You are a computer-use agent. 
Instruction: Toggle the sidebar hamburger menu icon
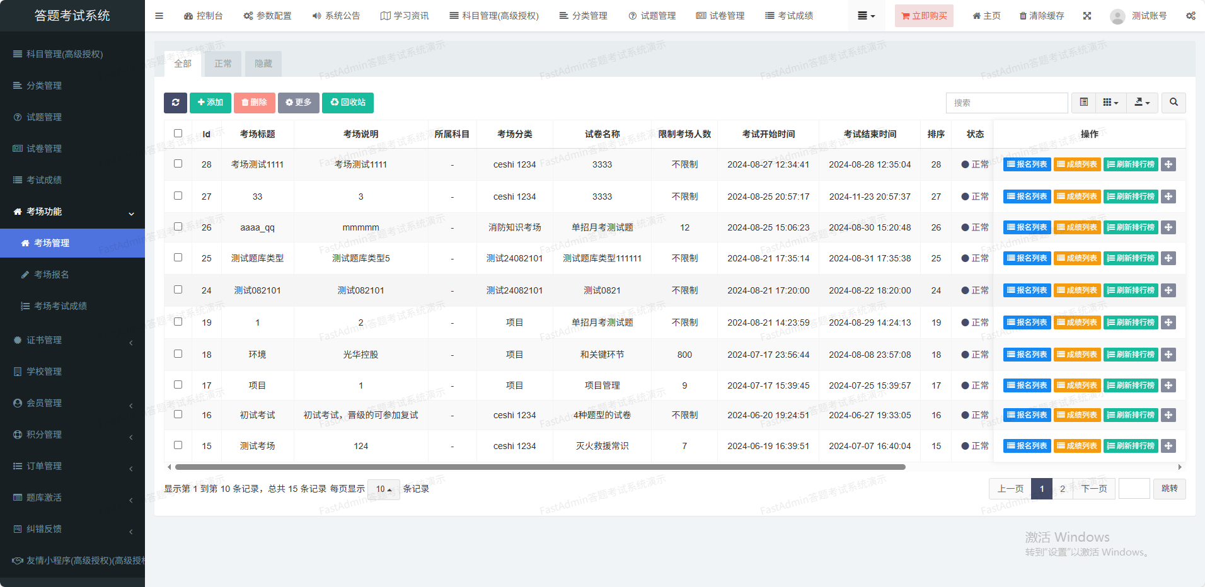pos(159,16)
